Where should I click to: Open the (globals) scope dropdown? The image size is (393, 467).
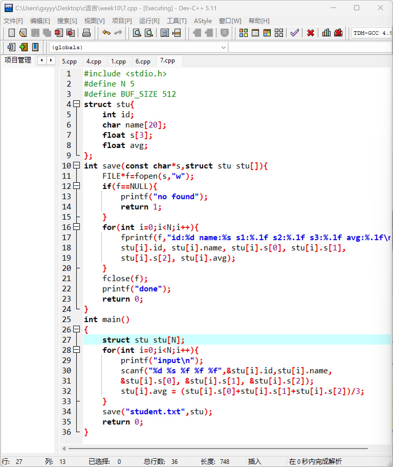click(x=138, y=47)
